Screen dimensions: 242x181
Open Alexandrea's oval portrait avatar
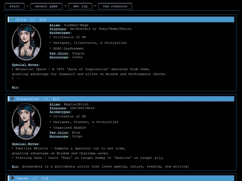(x=26, y=121)
